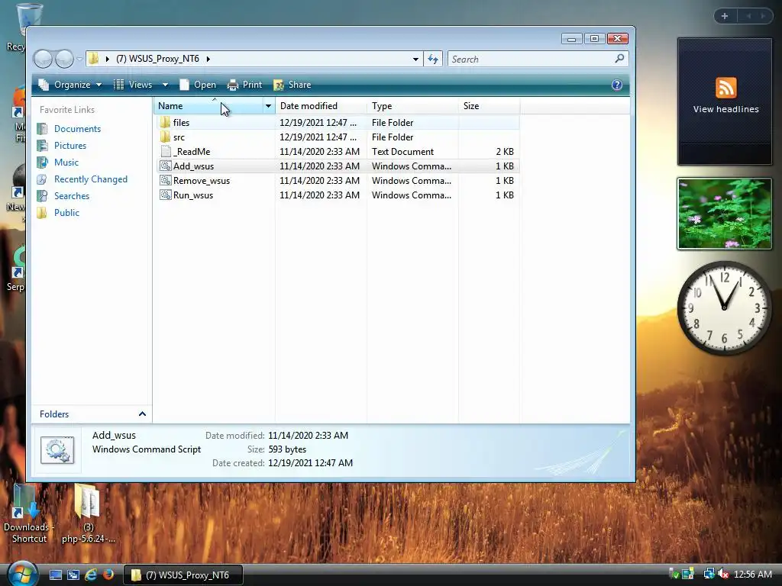Expand the address bar history dropdown
Screen dimensions: 782x586
[415, 60]
